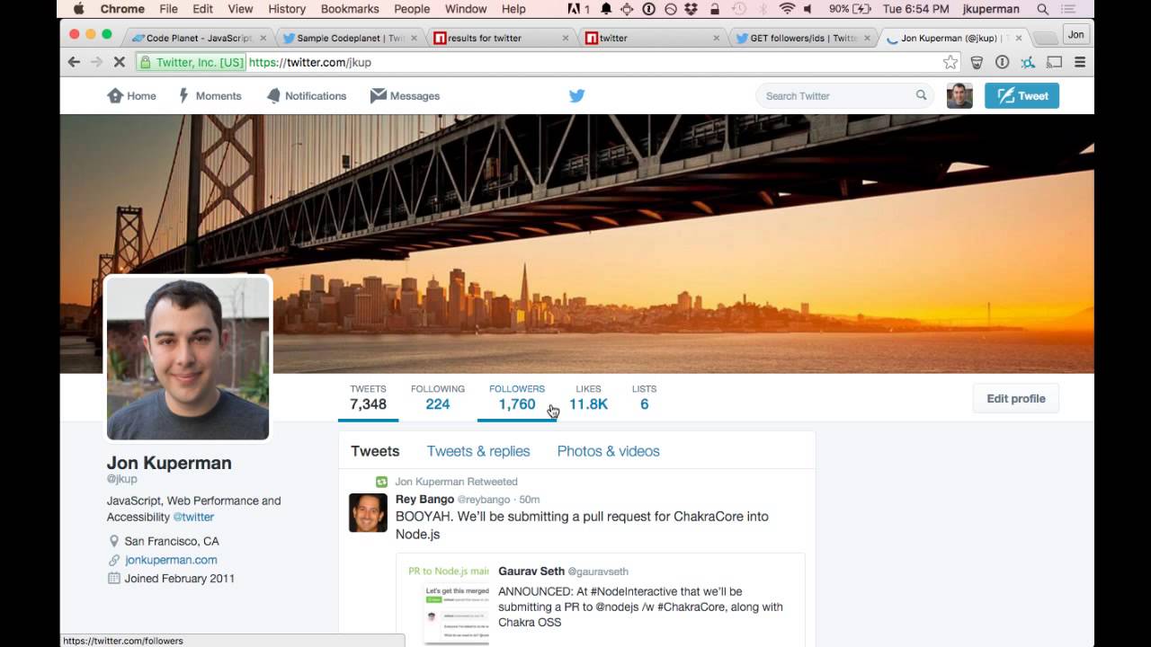Open the Chrome menu in menu bar
This screenshot has width=1151, height=647.
[x=122, y=9]
